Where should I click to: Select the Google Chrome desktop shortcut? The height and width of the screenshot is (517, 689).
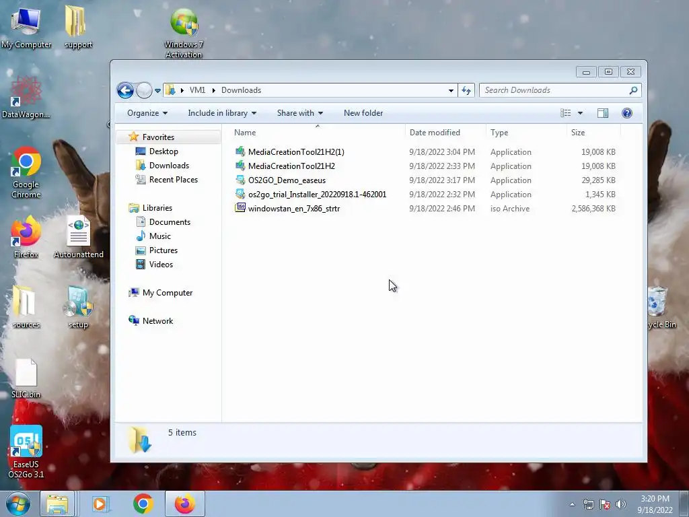point(26,172)
